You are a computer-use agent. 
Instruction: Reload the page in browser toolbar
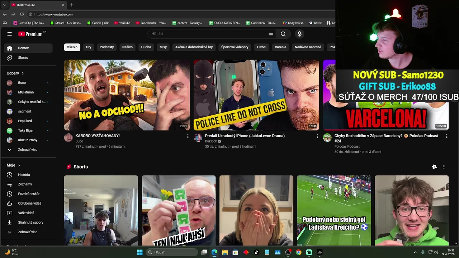coord(22,14)
